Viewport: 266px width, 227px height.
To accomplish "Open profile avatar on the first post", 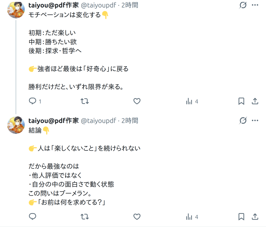I will [x=16, y=10].
